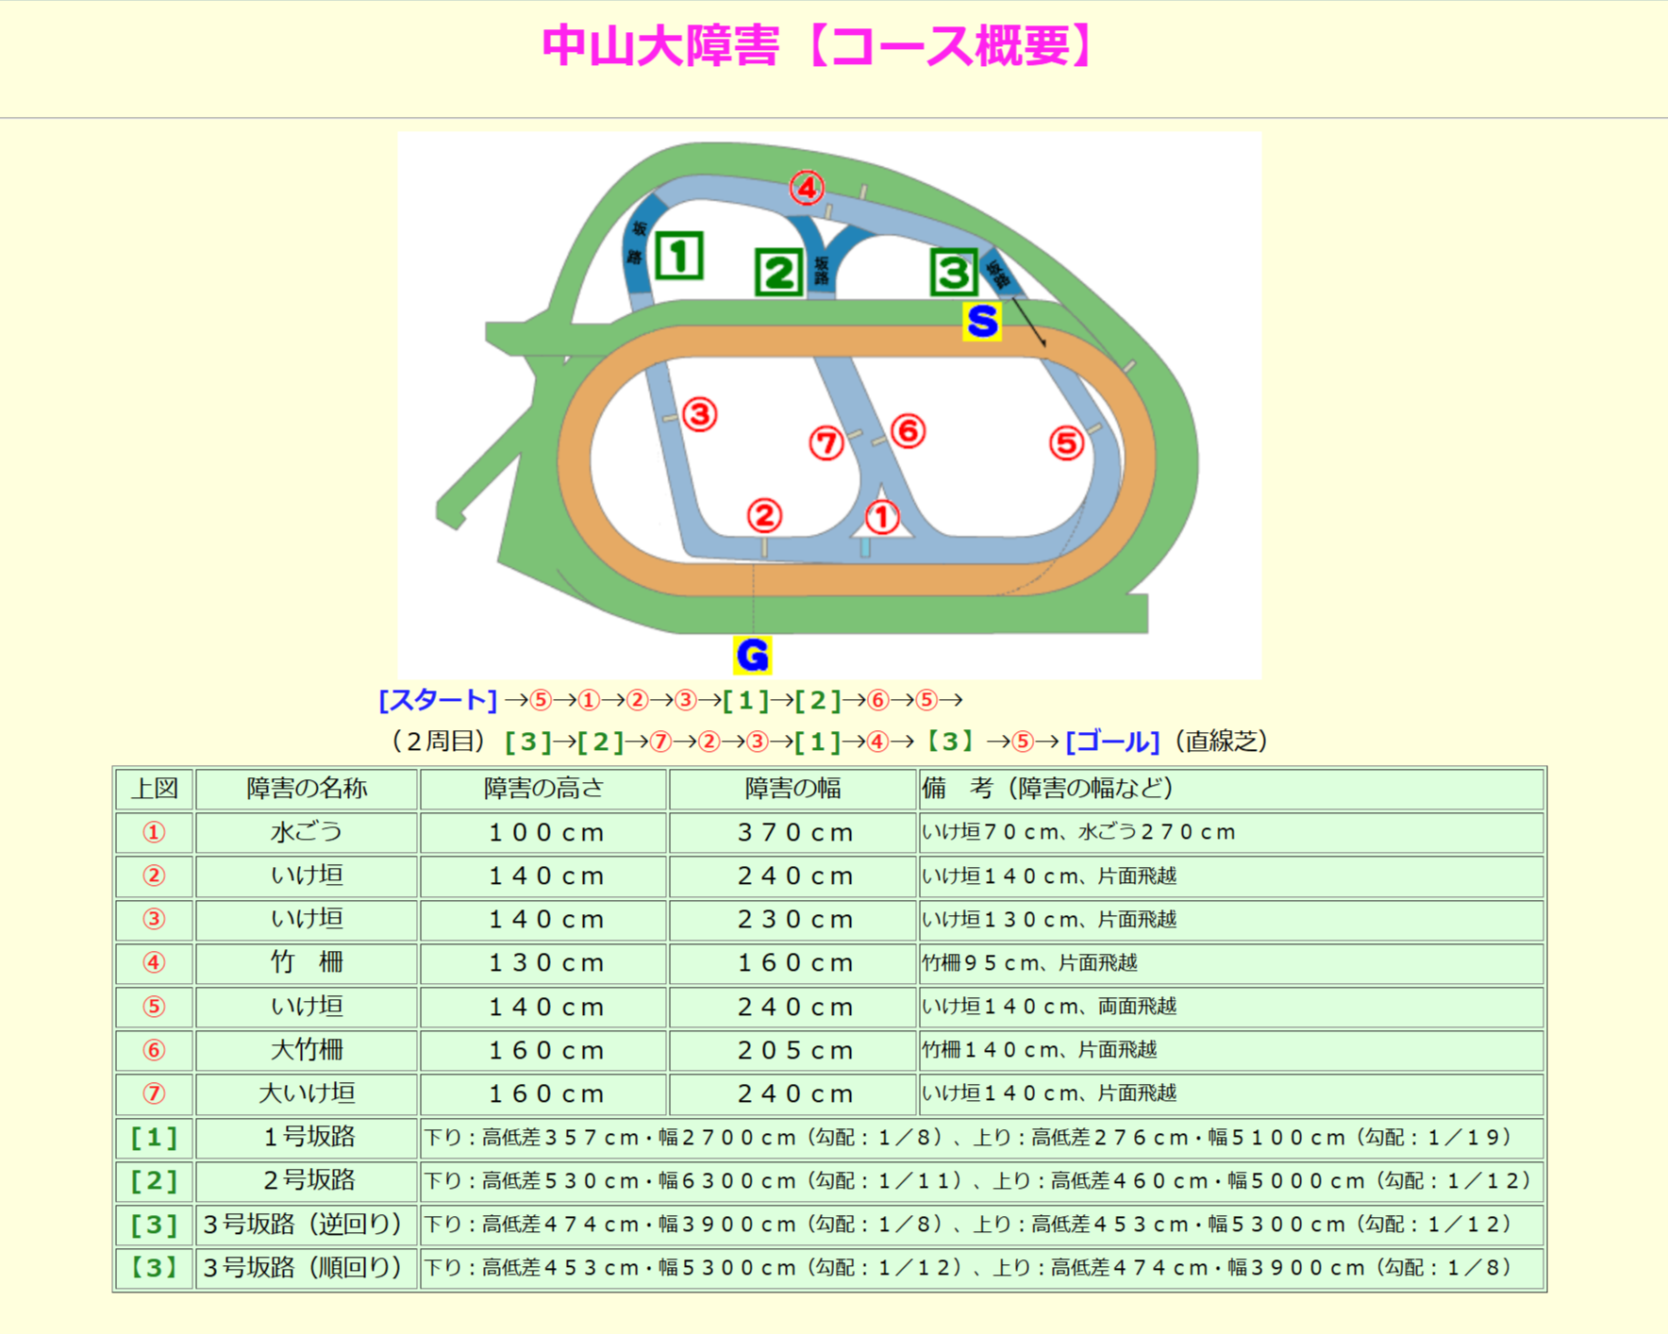Screen dimensions: 1668x1334
Task: Select the circled ③ obstacle marker on the course map
Action: point(699,414)
